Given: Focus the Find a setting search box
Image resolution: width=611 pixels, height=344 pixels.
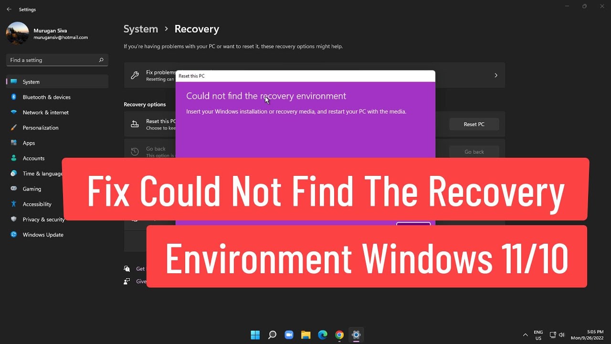Looking at the screenshot, I should (57, 60).
